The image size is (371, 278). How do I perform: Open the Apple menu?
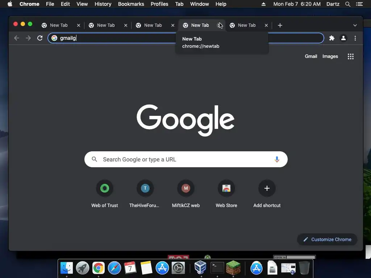[x=10, y=4]
